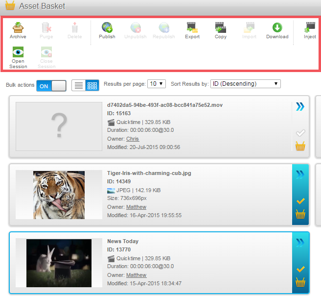The height and width of the screenshot is (298, 321).
Task: Switch to grid view layout
Action: click(92, 85)
